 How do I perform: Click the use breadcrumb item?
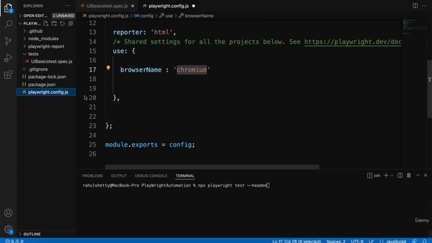click(x=169, y=16)
